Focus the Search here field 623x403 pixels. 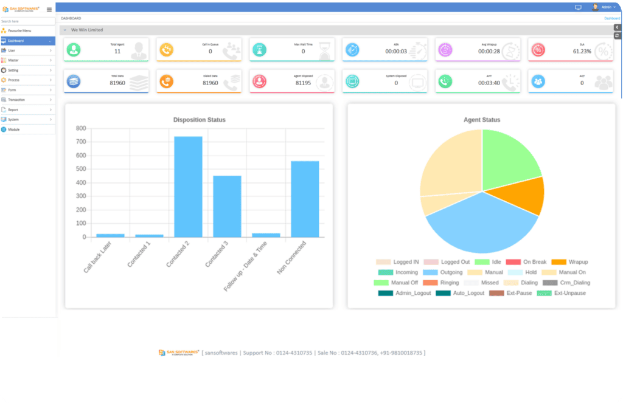coord(28,21)
